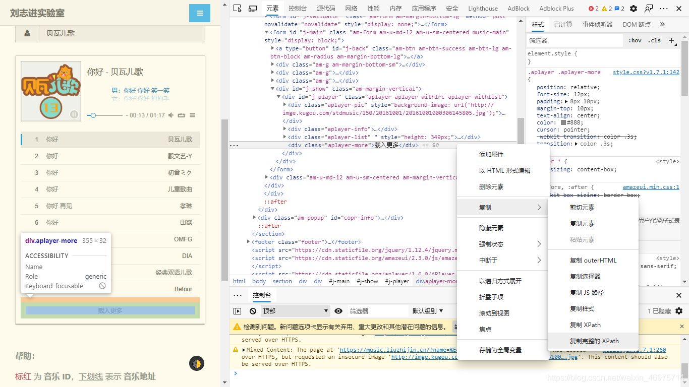Viewport: 689px width, 387px height.
Task: Click the 载入更多 button on page
Action: click(110, 310)
